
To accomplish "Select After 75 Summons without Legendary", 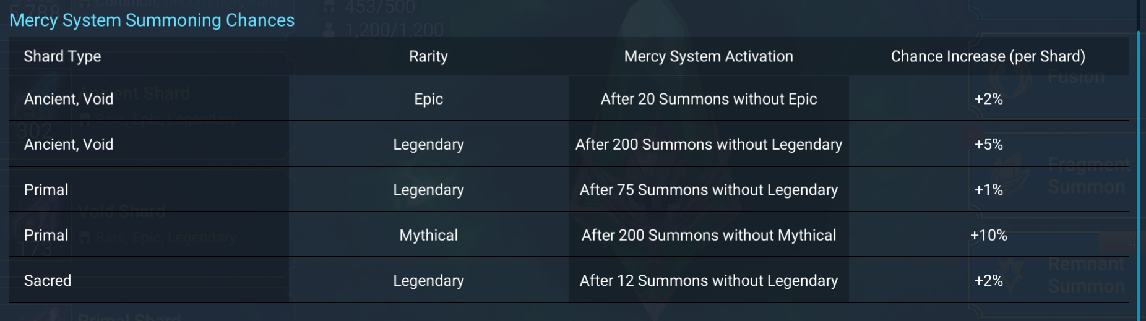I will [x=709, y=190].
